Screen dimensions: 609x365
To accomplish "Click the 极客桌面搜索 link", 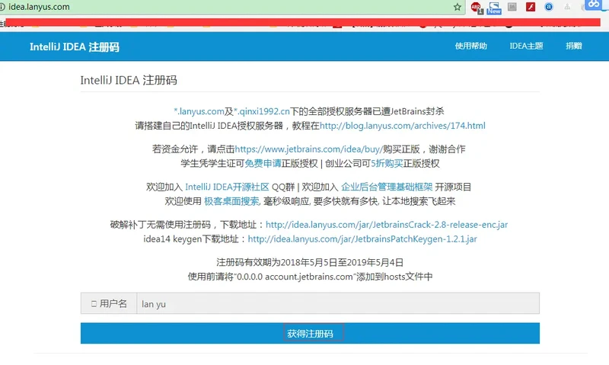I will point(231,202).
